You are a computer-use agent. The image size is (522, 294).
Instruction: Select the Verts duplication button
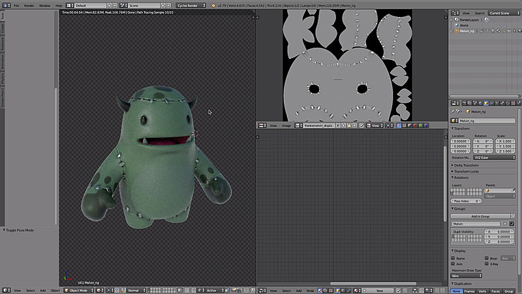[482, 291]
